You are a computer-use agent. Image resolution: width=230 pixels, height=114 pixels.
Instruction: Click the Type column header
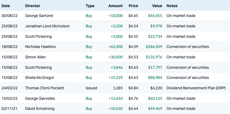[x=90, y=6]
